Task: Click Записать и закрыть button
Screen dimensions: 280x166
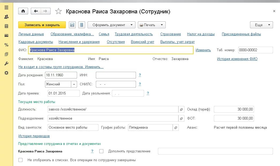Action: click(x=42, y=25)
